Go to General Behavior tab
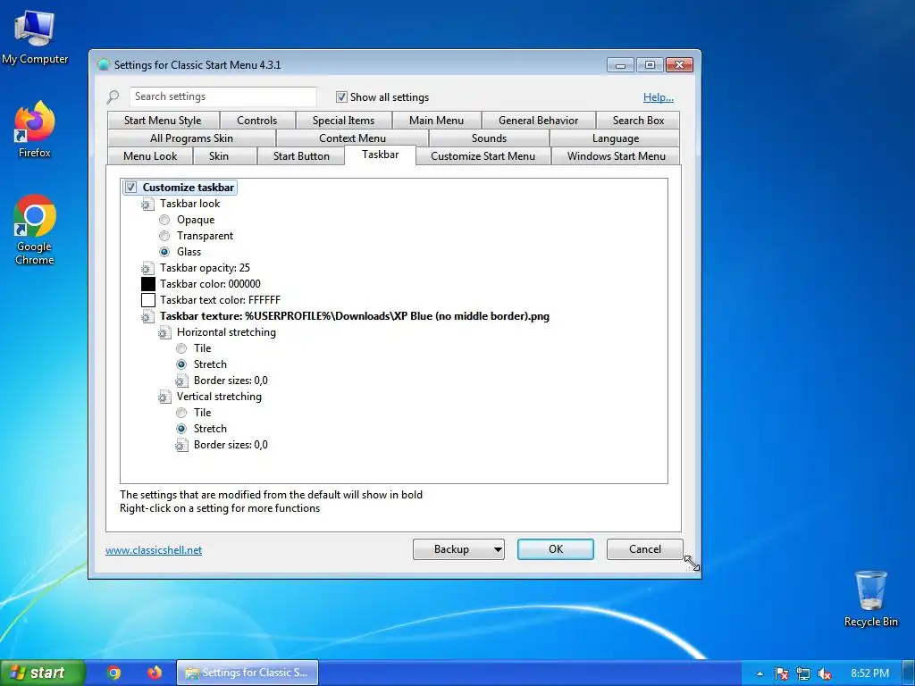 (538, 121)
